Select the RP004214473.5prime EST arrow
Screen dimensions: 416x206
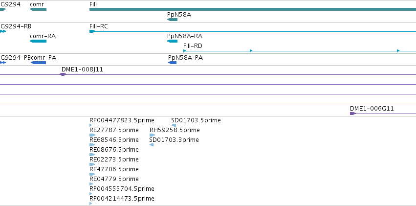tap(91, 204)
